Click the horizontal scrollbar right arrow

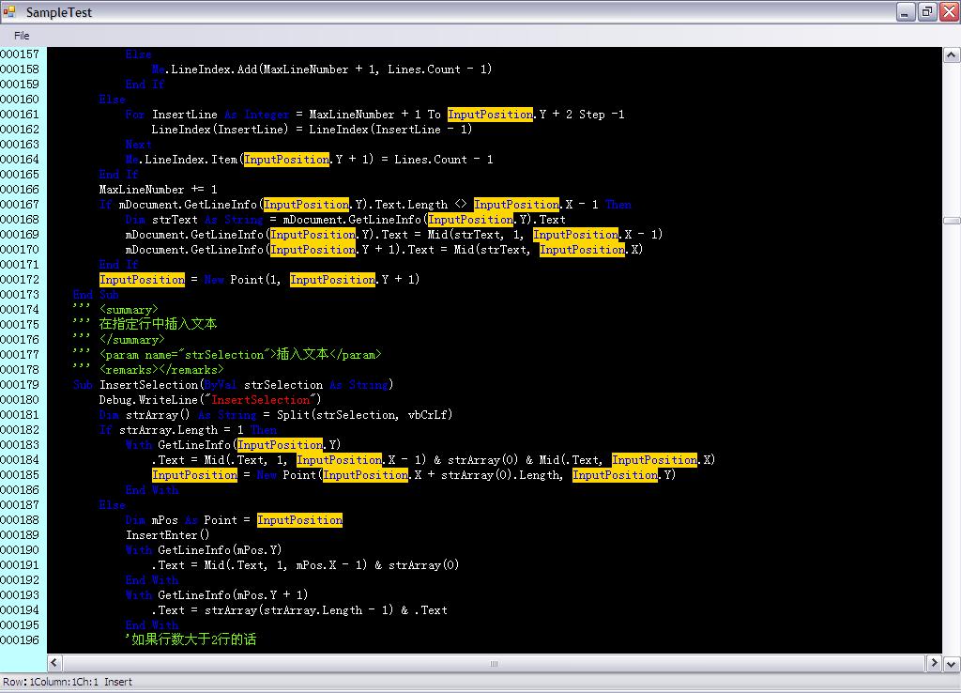tap(935, 664)
